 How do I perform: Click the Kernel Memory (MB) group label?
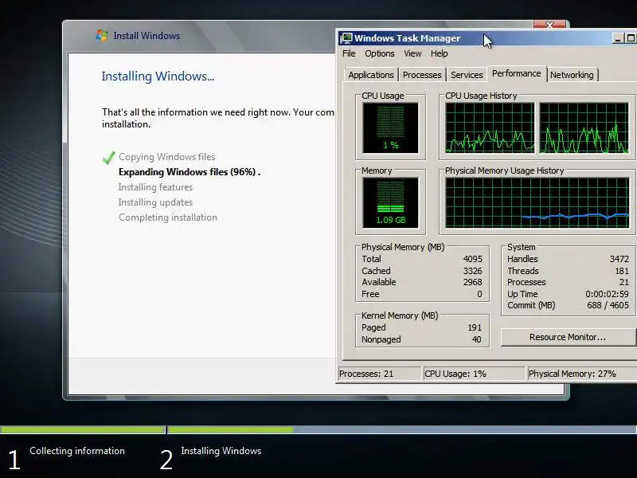coord(400,315)
